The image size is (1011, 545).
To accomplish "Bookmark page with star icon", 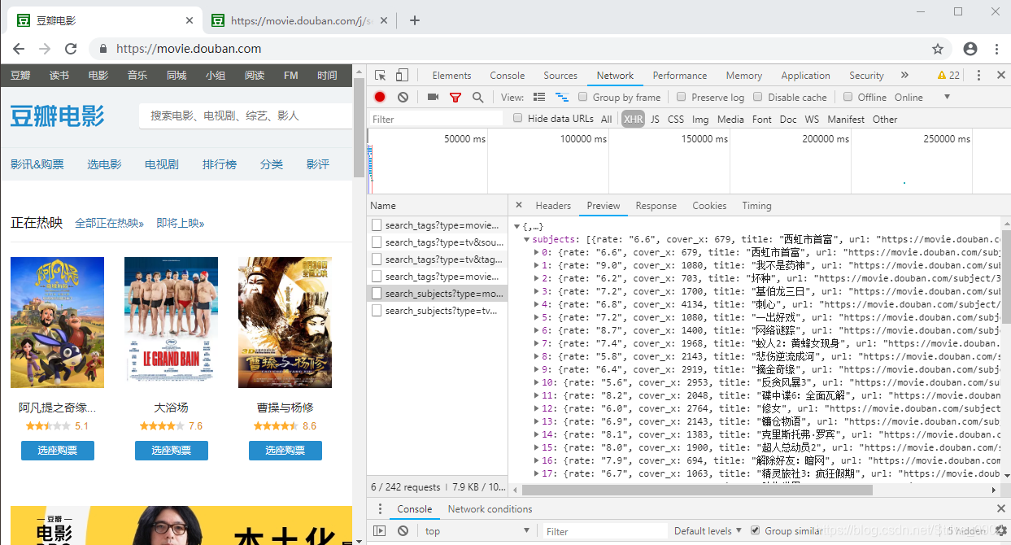I will click(x=938, y=49).
